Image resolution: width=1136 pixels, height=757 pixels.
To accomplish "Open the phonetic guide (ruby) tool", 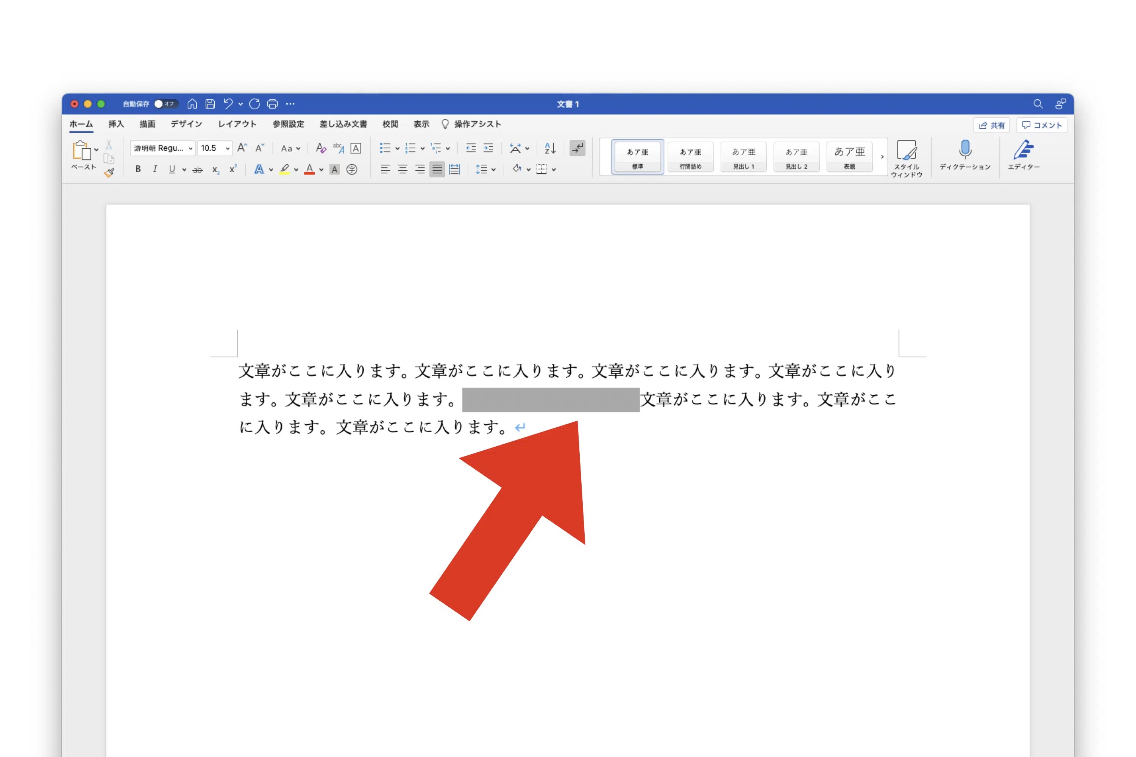I will click(x=339, y=148).
